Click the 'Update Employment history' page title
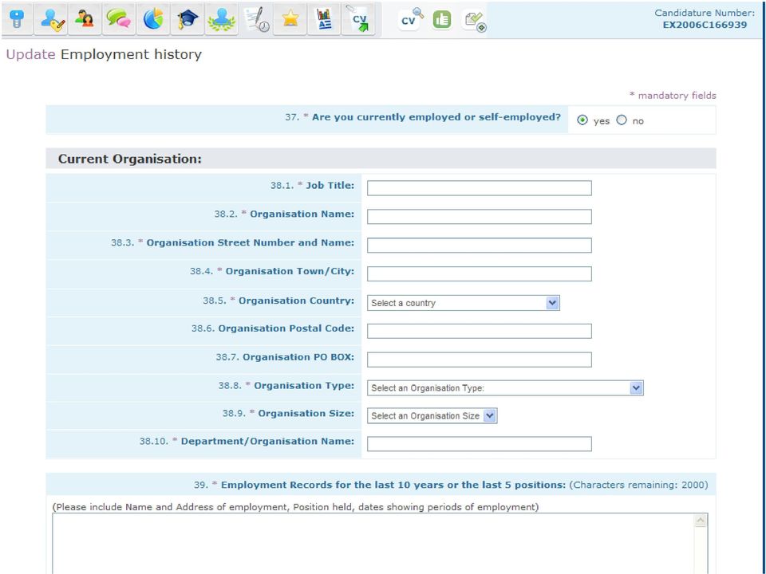This screenshot has width=766, height=574. point(104,54)
